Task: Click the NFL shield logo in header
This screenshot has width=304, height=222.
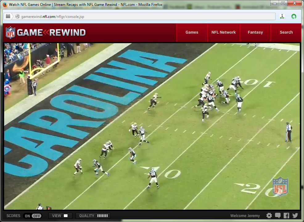Action: pyautogui.click(x=10, y=32)
